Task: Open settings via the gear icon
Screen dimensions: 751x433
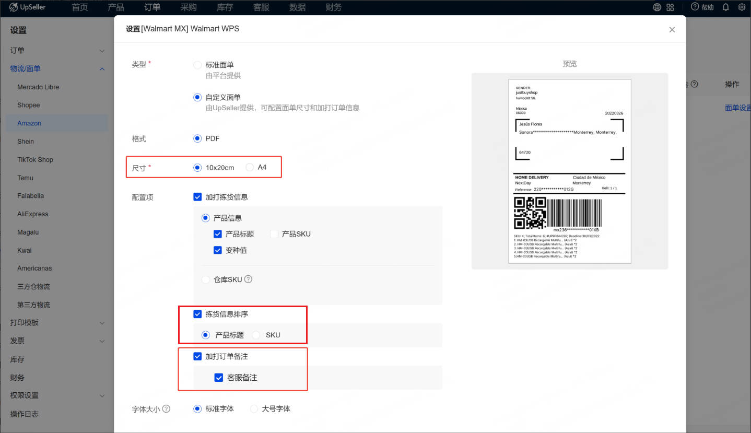Action: pos(742,7)
